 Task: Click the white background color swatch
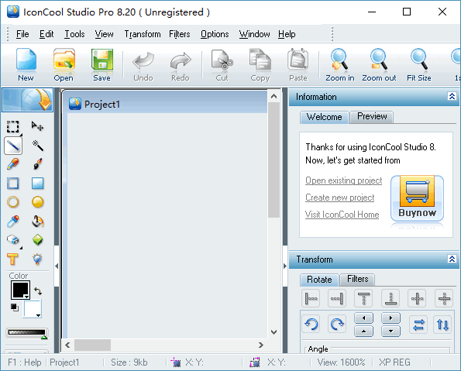click(x=33, y=309)
